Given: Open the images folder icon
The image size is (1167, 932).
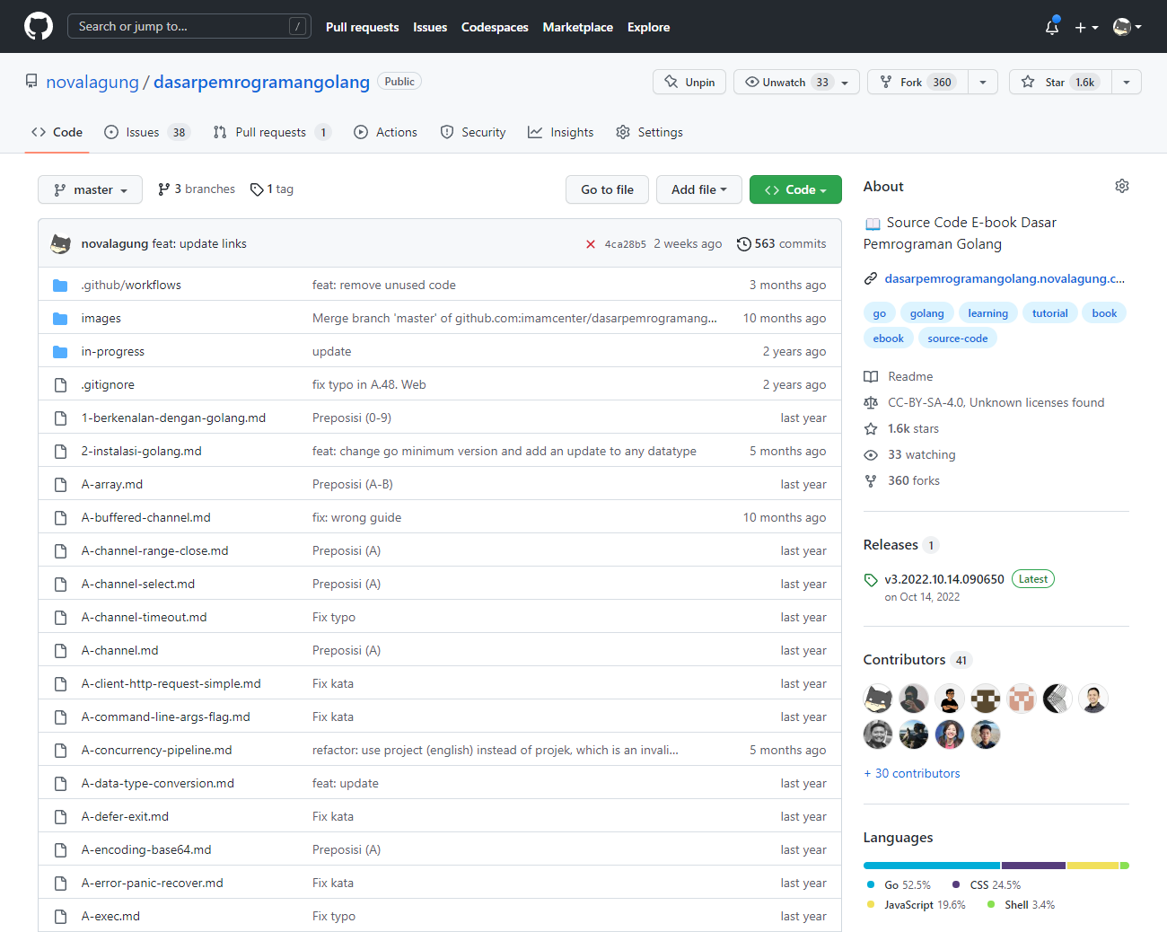Looking at the screenshot, I should click(x=60, y=319).
